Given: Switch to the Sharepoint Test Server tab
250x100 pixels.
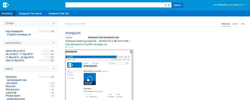Looking at the screenshot, I should pyautogui.click(x=31, y=14).
